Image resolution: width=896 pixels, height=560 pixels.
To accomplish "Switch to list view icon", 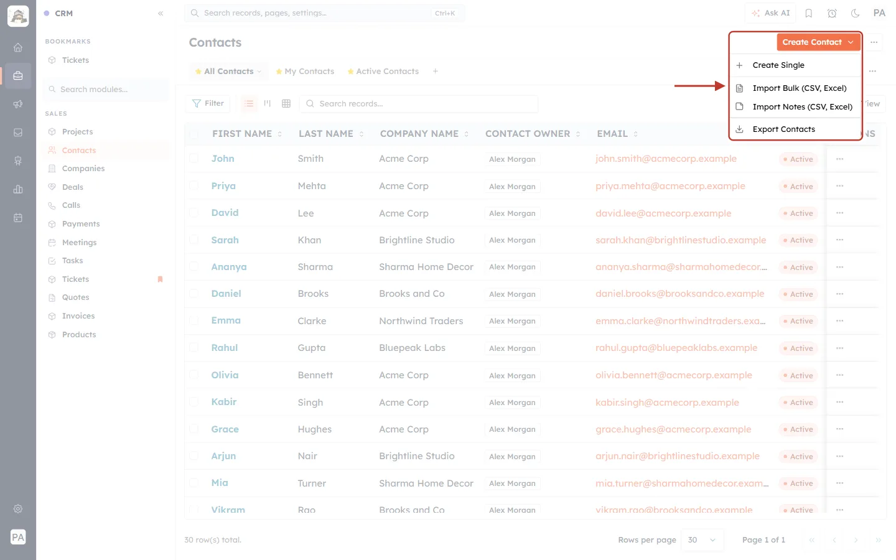I will point(249,103).
